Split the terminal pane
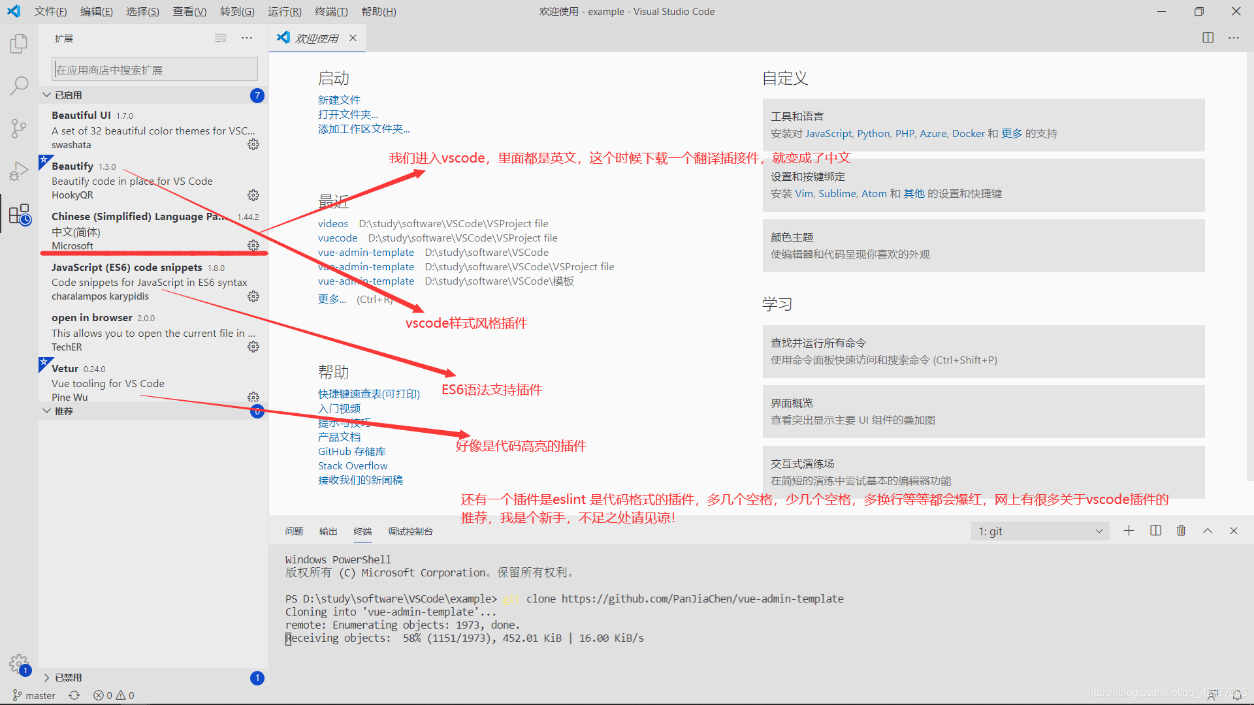The image size is (1254, 705). 1155,531
